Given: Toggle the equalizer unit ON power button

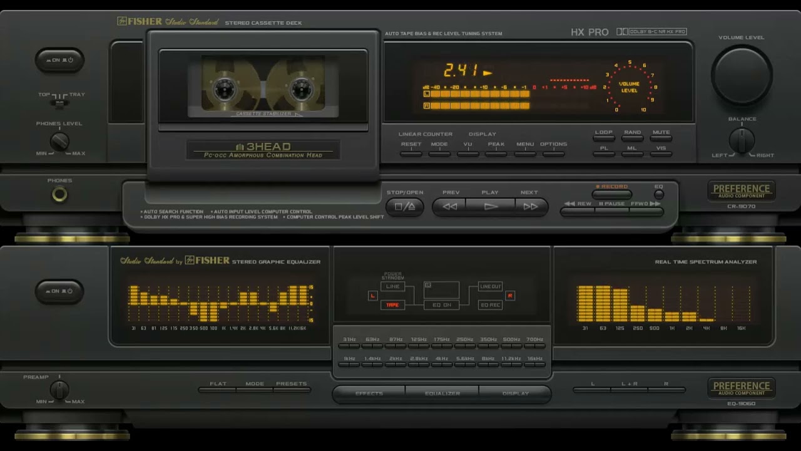Looking at the screenshot, I should pos(59,291).
